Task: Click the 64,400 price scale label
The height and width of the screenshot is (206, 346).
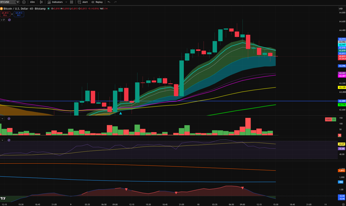Action: tap(342, 30)
